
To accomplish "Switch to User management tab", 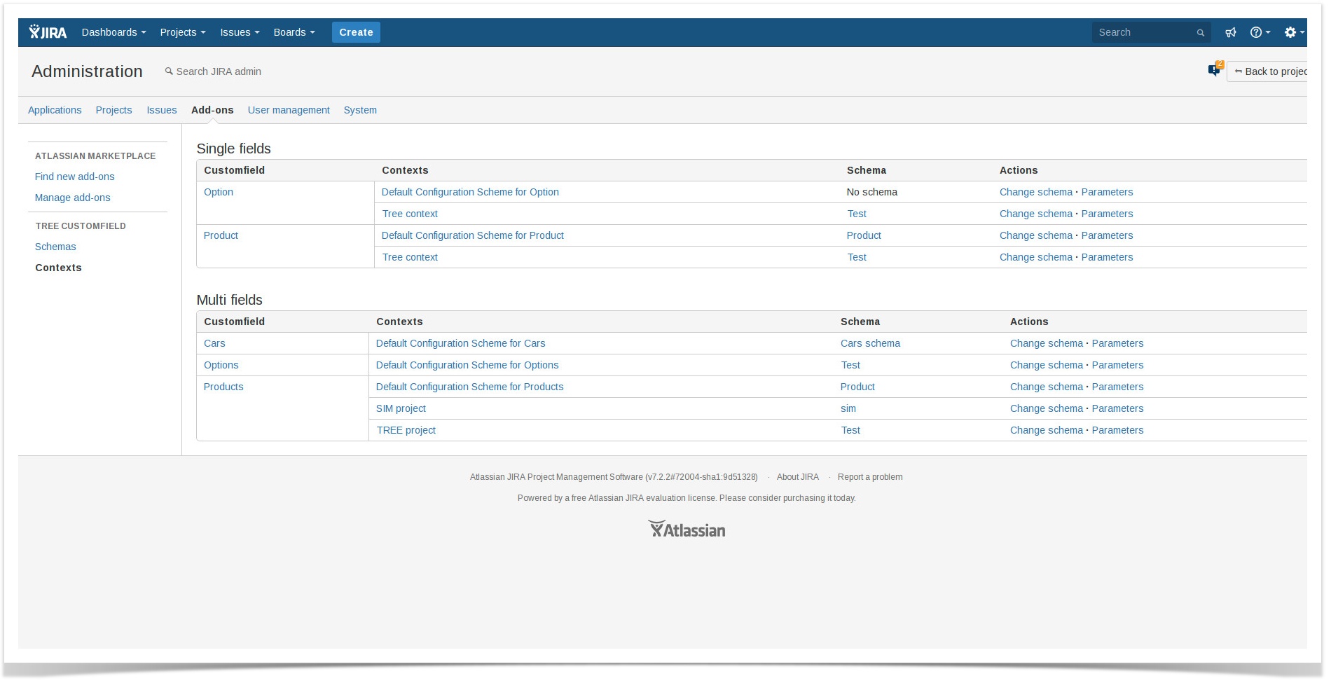I will coord(289,110).
